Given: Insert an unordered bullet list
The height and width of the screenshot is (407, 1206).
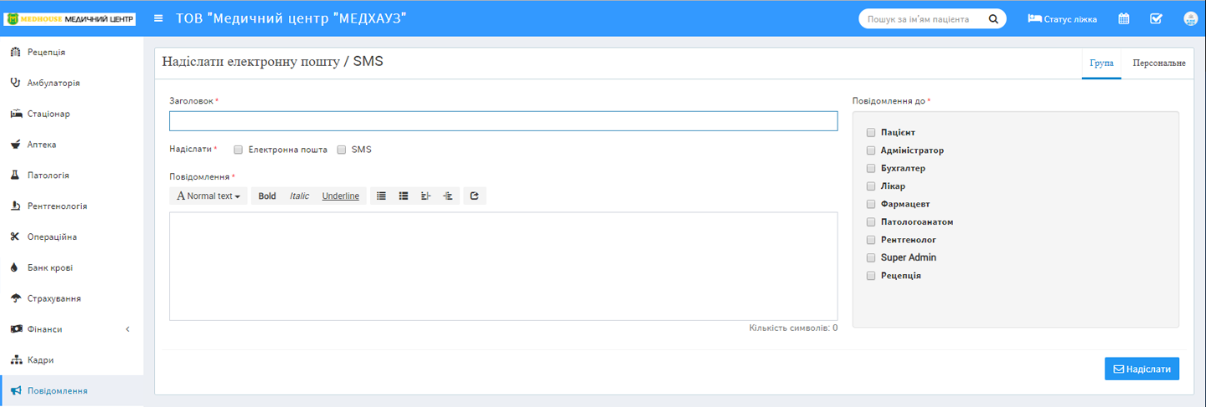Looking at the screenshot, I should click(381, 196).
